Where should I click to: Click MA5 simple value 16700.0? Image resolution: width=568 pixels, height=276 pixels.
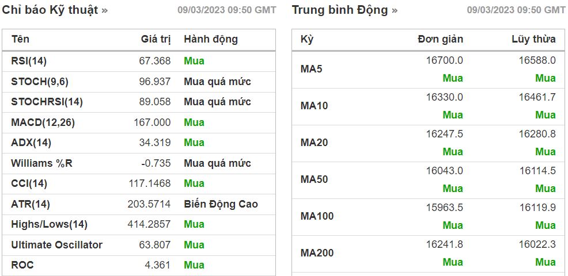pyautogui.click(x=445, y=60)
